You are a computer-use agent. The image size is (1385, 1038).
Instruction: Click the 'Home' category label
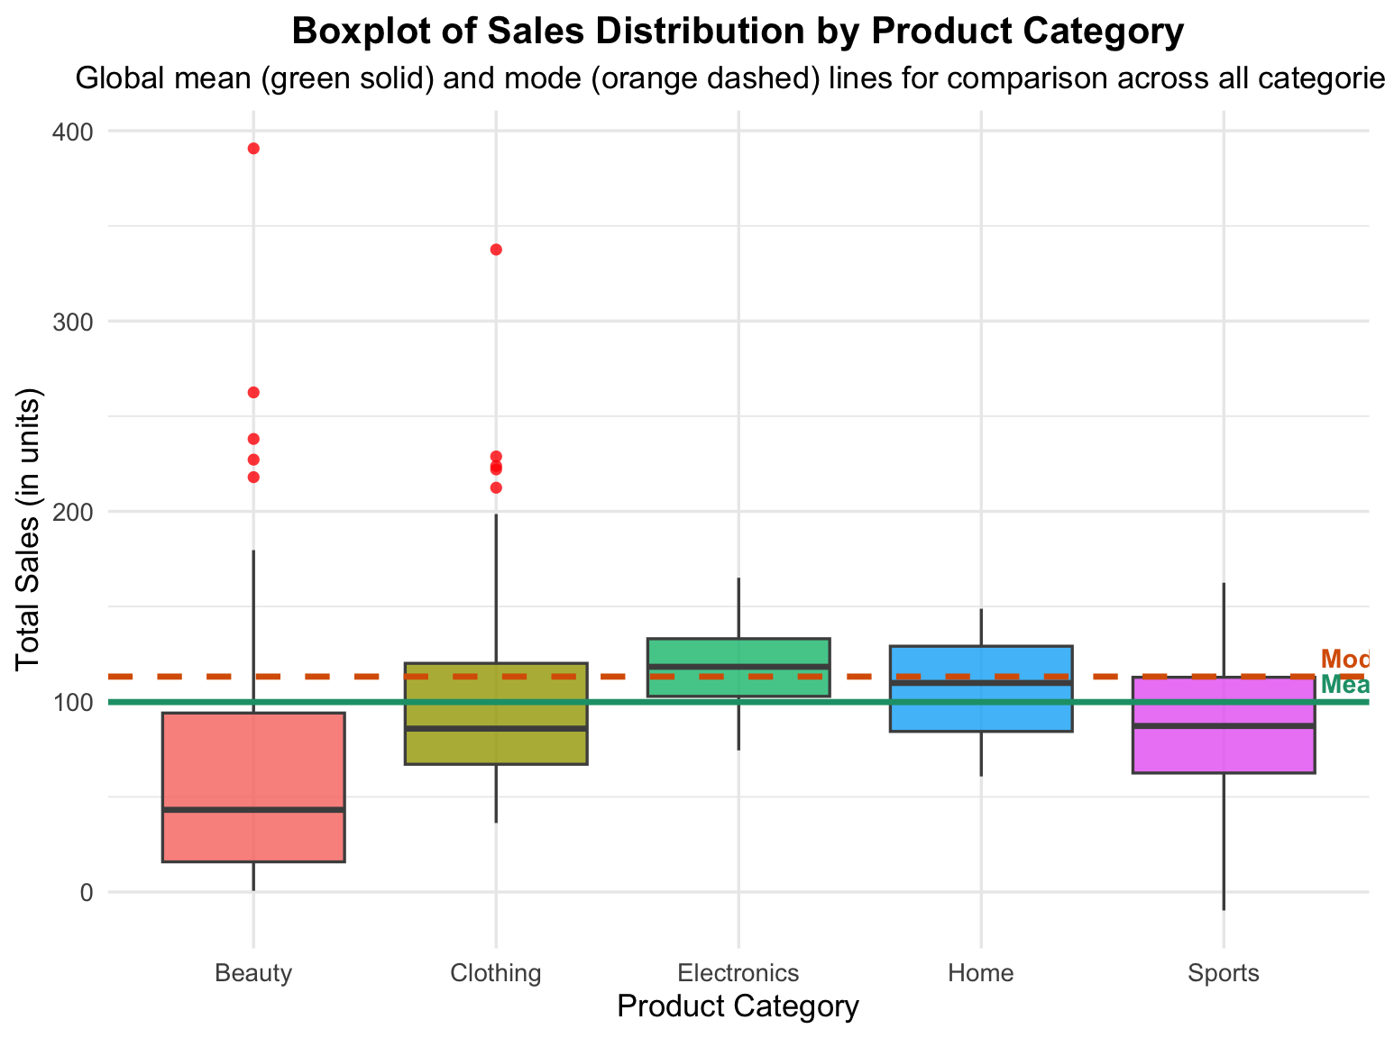(x=980, y=973)
